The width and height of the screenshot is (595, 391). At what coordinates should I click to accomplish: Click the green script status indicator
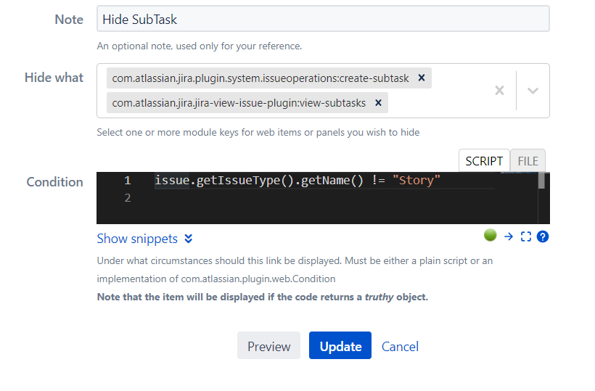pos(491,236)
